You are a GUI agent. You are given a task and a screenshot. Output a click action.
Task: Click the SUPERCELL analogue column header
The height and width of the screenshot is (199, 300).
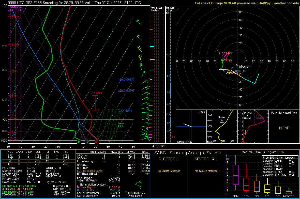(169, 159)
